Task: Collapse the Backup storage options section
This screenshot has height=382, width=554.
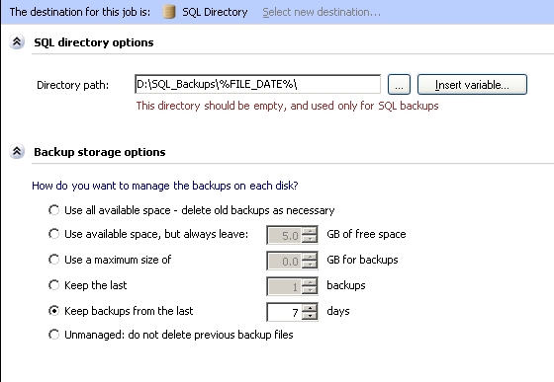Action: (x=17, y=152)
